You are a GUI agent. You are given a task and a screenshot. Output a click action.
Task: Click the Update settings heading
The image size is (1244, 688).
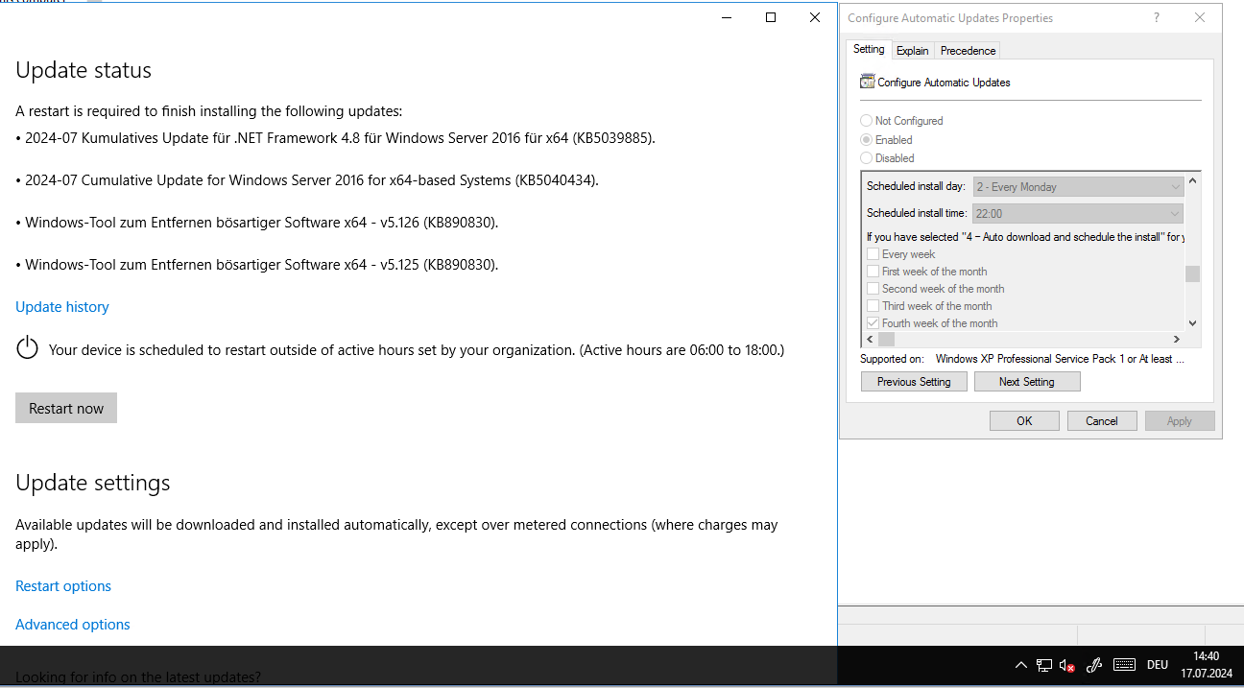click(93, 483)
